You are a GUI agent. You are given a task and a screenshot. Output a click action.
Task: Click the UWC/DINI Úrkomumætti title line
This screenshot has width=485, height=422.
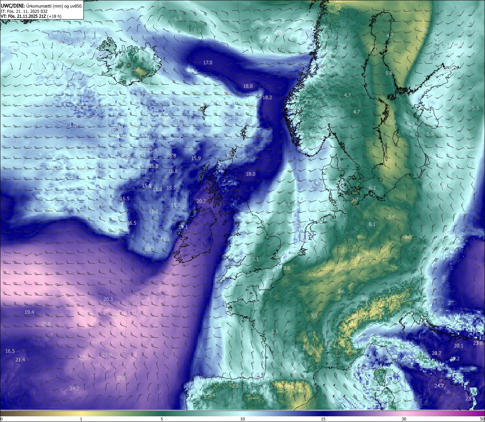[42, 6]
